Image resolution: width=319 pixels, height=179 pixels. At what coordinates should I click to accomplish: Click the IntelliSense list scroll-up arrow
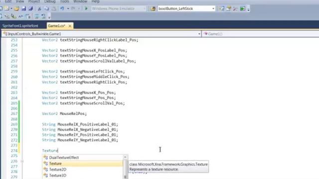pos(125,157)
